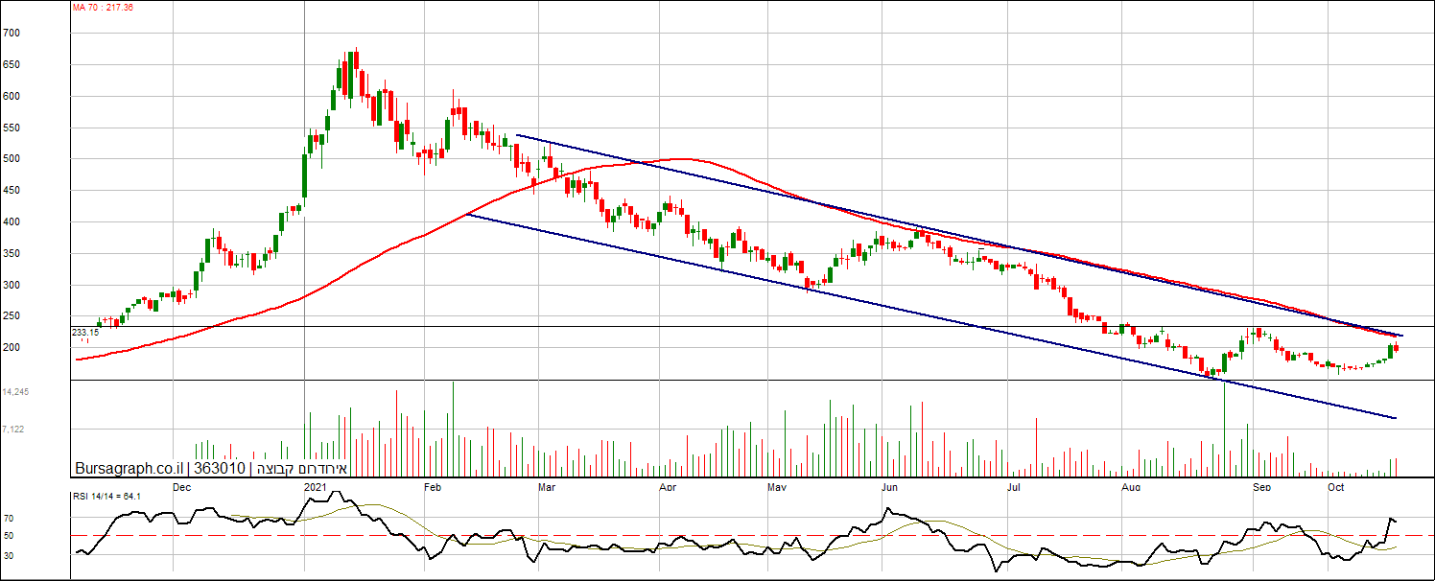Open the Bursagraph.co.il watermark link

129,469
